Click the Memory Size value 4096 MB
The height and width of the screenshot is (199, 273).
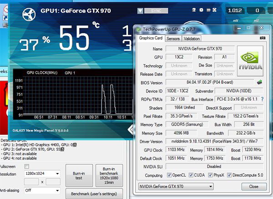point(181,133)
